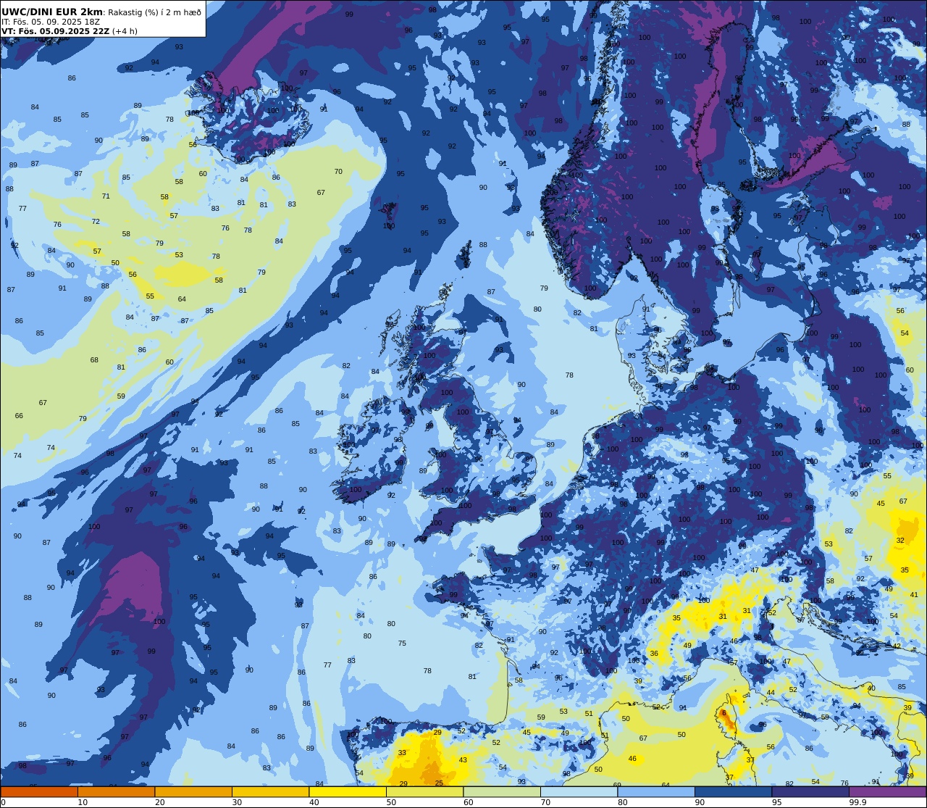
Task: Click the map value 41 in the east
Action: pyautogui.click(x=914, y=595)
